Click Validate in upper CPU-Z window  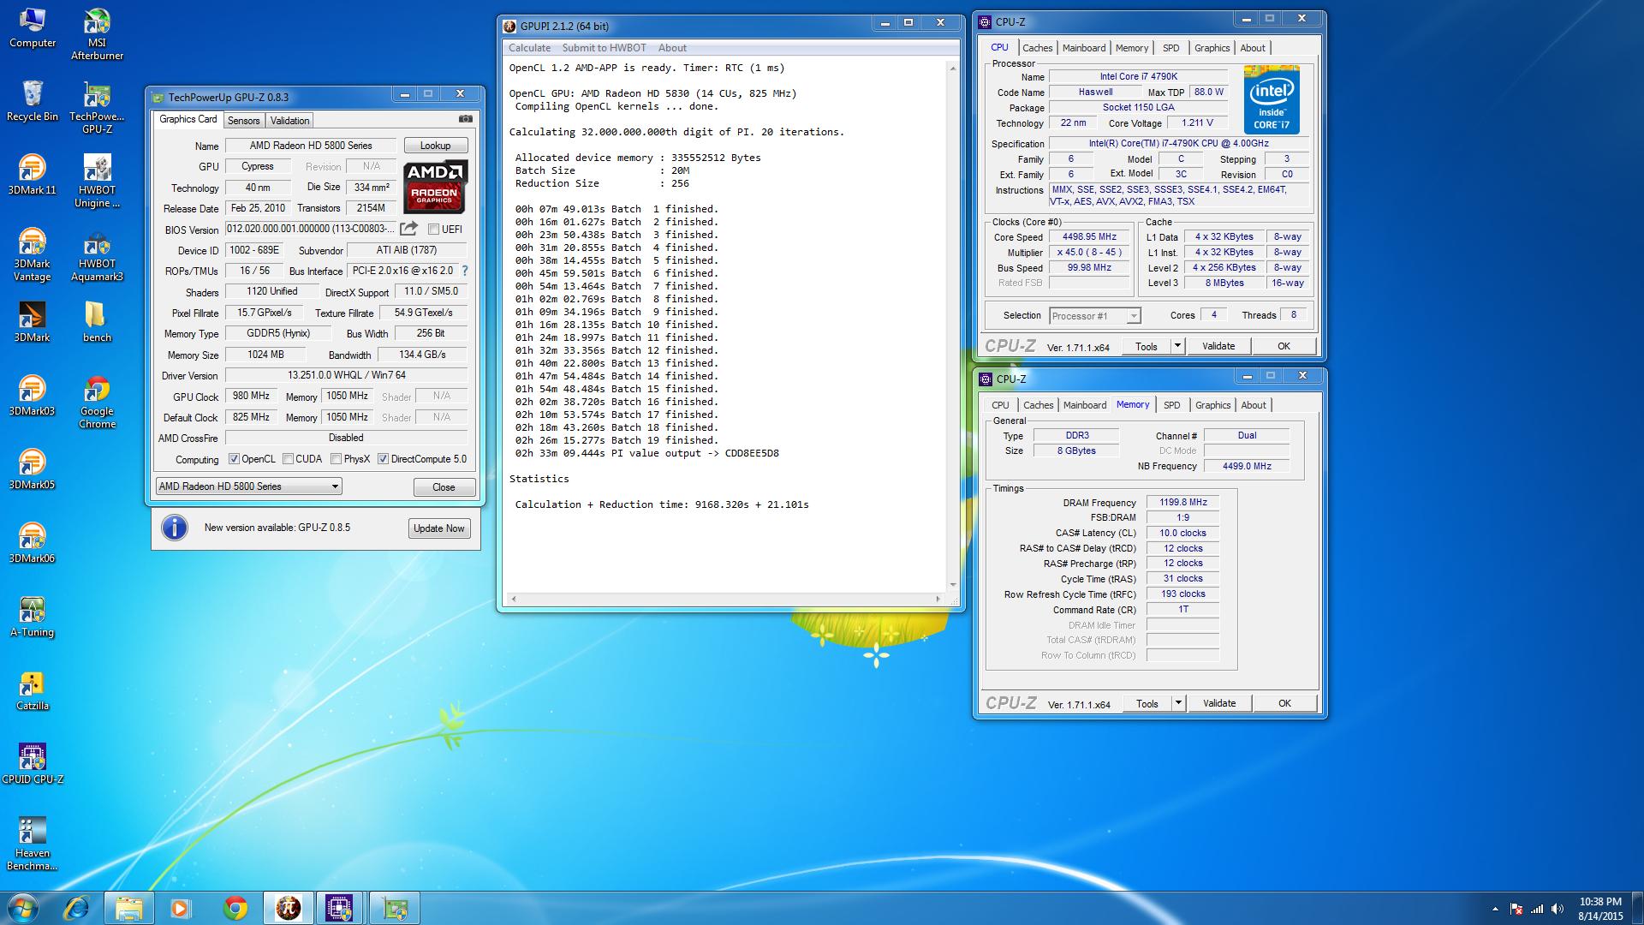pyautogui.click(x=1218, y=346)
